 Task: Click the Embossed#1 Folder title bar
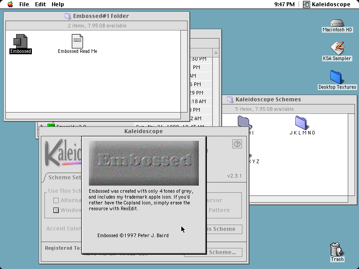coord(96,16)
